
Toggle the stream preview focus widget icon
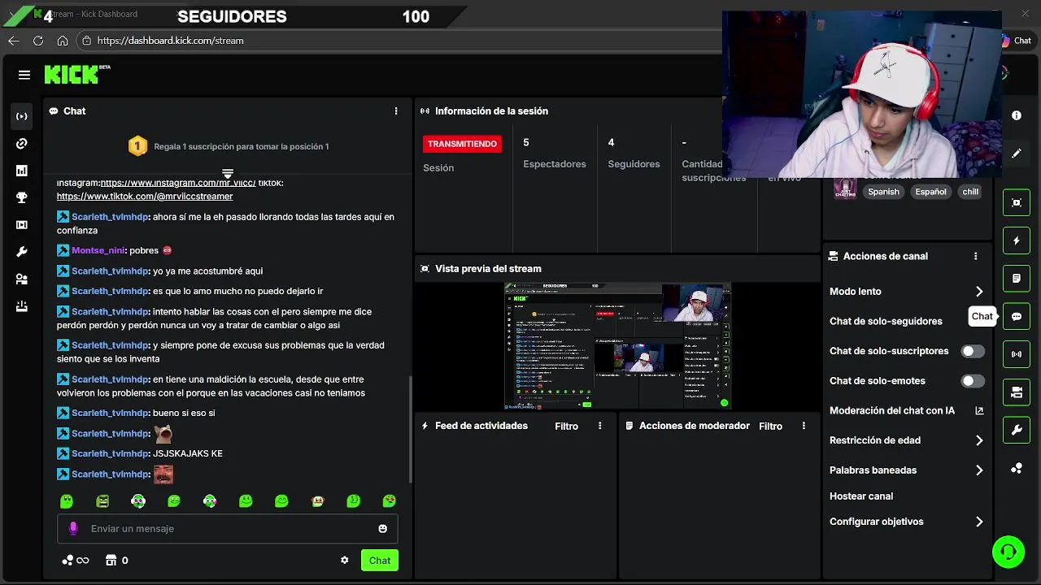(x=1017, y=203)
